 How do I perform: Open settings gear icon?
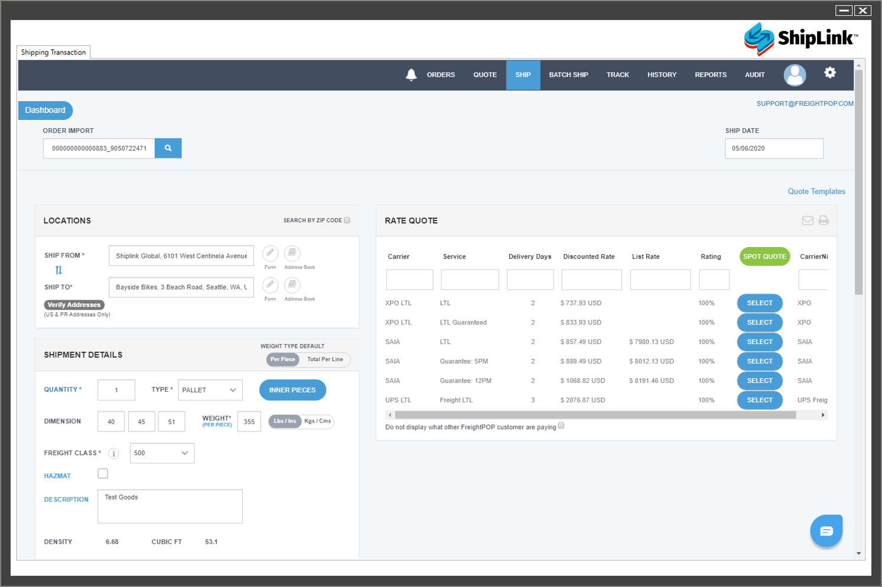830,73
